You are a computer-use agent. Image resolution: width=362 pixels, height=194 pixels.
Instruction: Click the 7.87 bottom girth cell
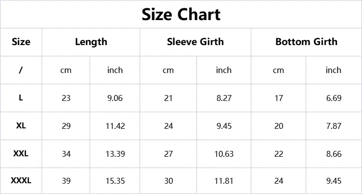[334, 126]
